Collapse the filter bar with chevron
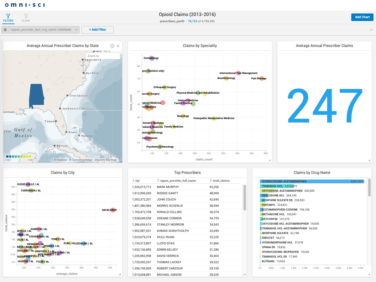The height and width of the screenshot is (282, 376). click(372, 30)
